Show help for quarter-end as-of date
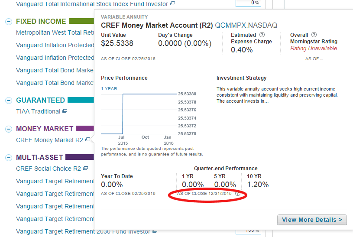This screenshot has width=353, height=237. [x=238, y=194]
